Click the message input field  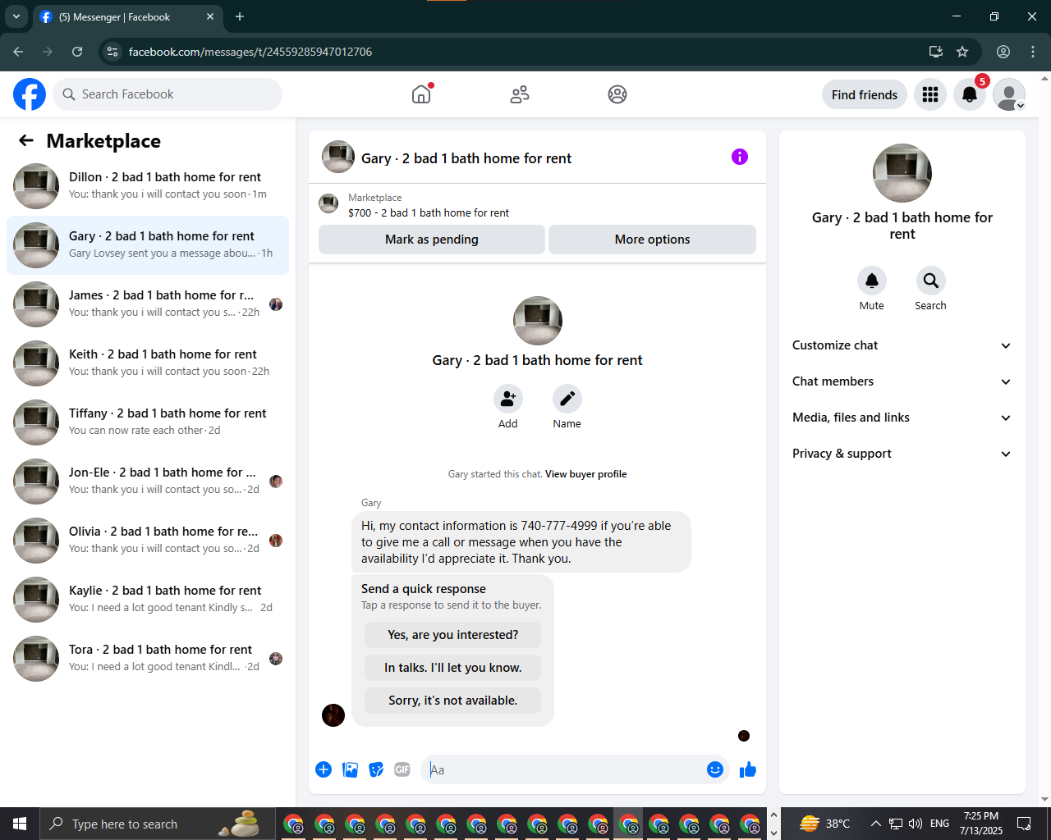tap(567, 769)
